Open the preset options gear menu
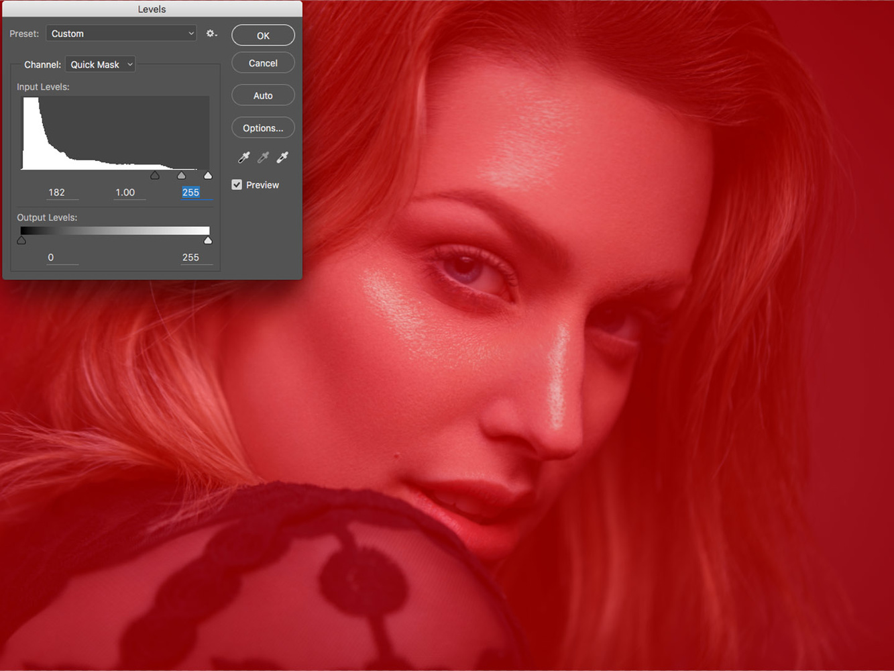Image resolution: width=894 pixels, height=671 pixels. click(x=212, y=34)
